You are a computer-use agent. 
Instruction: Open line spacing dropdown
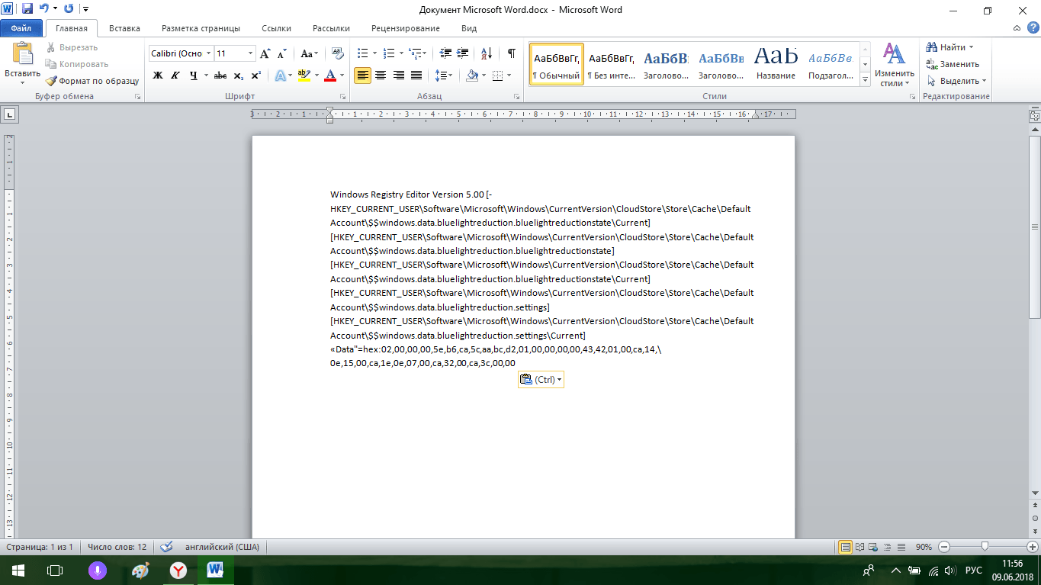point(443,76)
